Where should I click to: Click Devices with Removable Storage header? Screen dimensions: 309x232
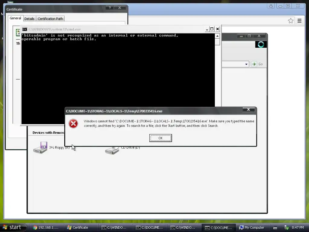(x=48, y=133)
